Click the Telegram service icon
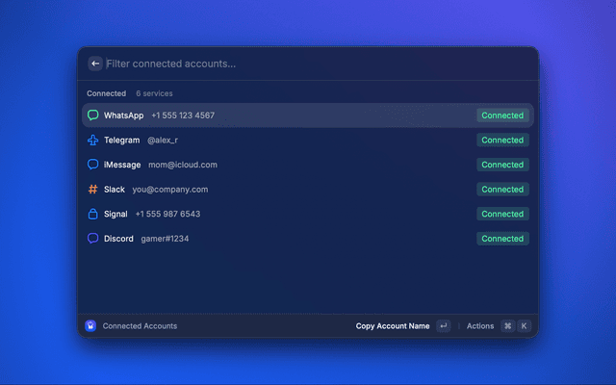This screenshot has width=616, height=385. 93,141
